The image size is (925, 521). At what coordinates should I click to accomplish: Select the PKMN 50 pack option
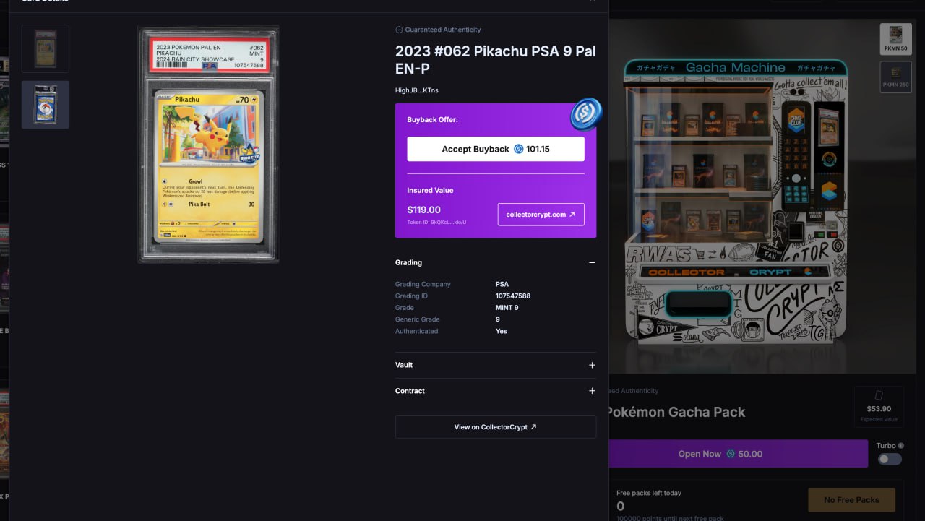(895, 38)
